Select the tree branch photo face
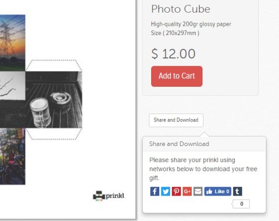The image size is (279, 221). pyautogui.click(x=13, y=86)
